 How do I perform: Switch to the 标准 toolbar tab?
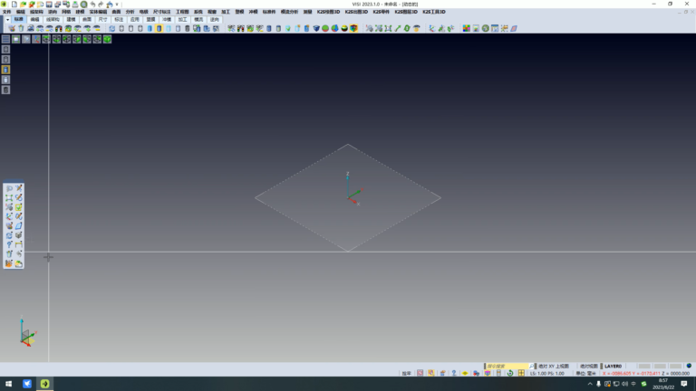click(19, 20)
